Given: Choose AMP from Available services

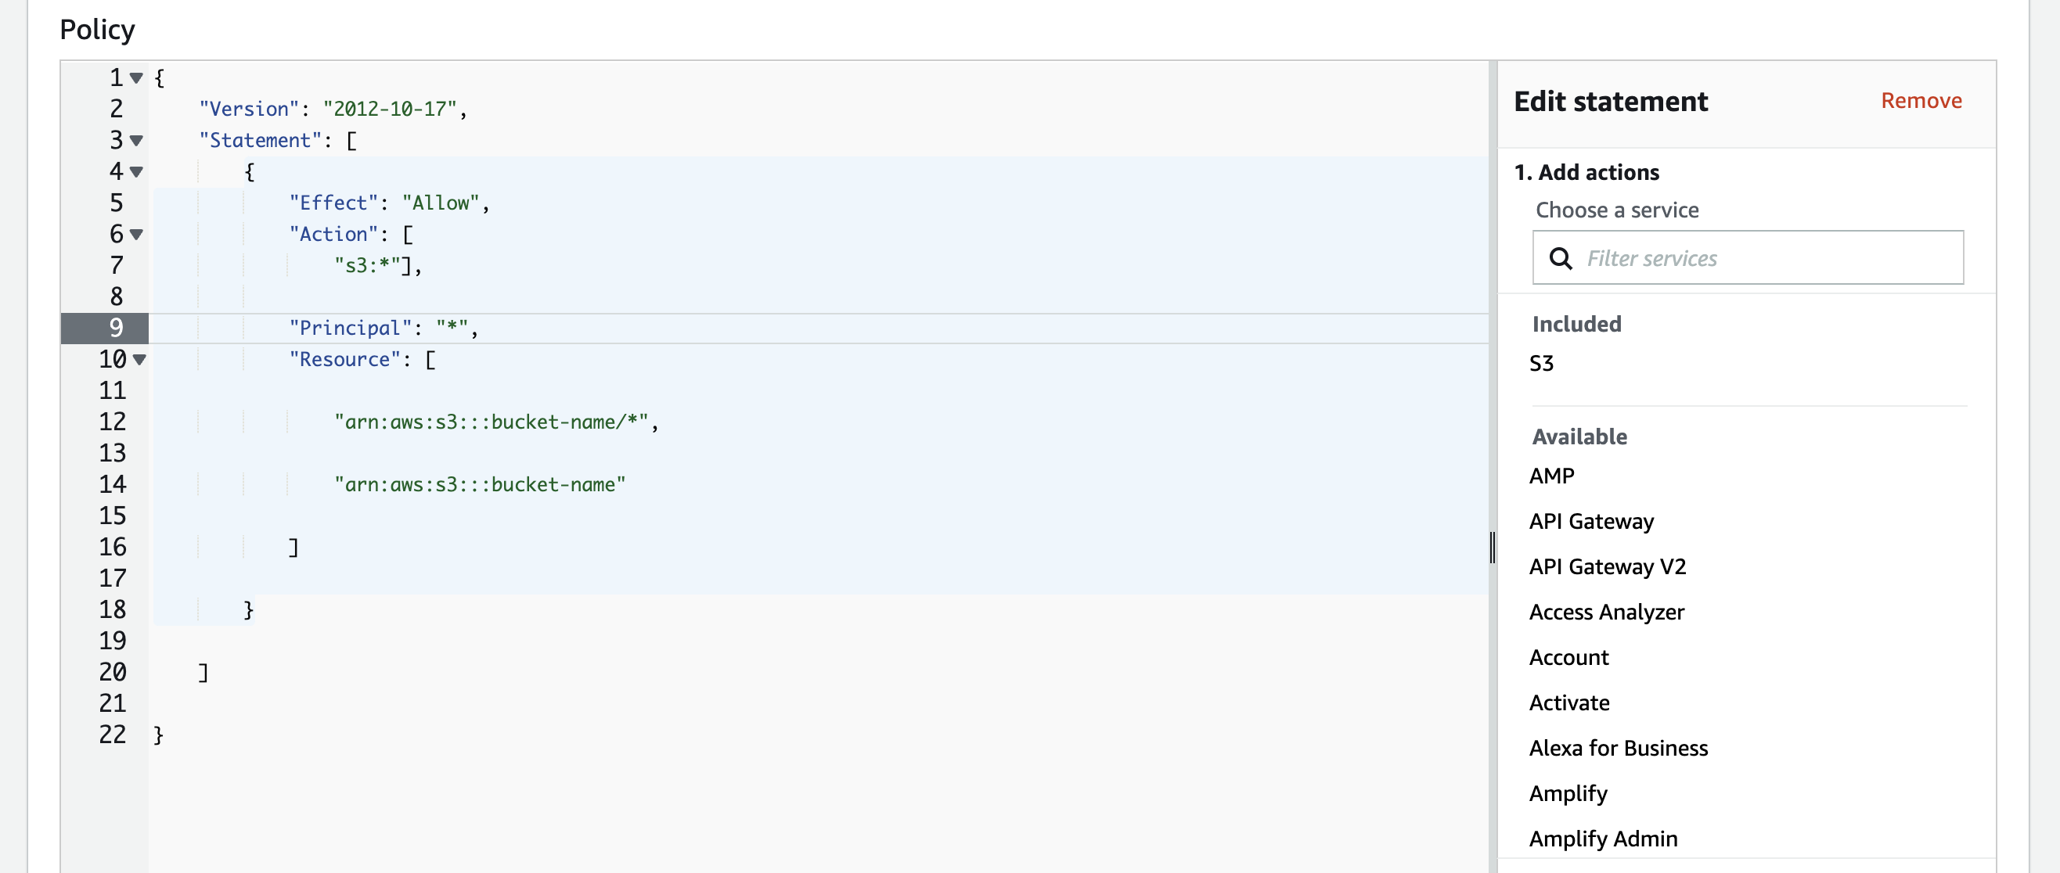Looking at the screenshot, I should click(1551, 475).
